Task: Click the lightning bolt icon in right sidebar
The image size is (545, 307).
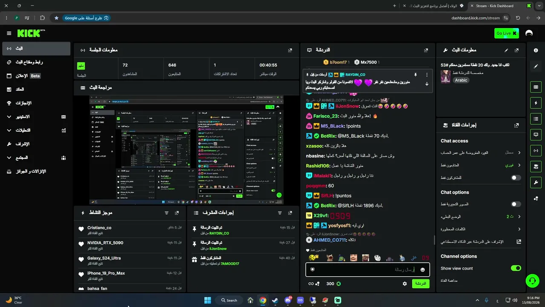Action: (536, 103)
